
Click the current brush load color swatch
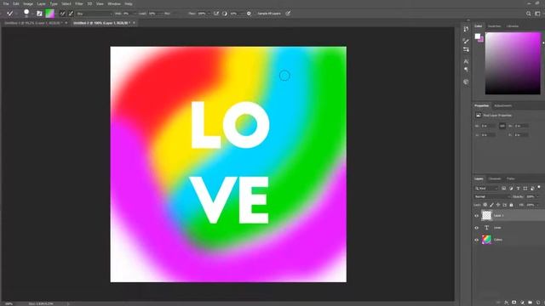pyautogui.click(x=50, y=14)
